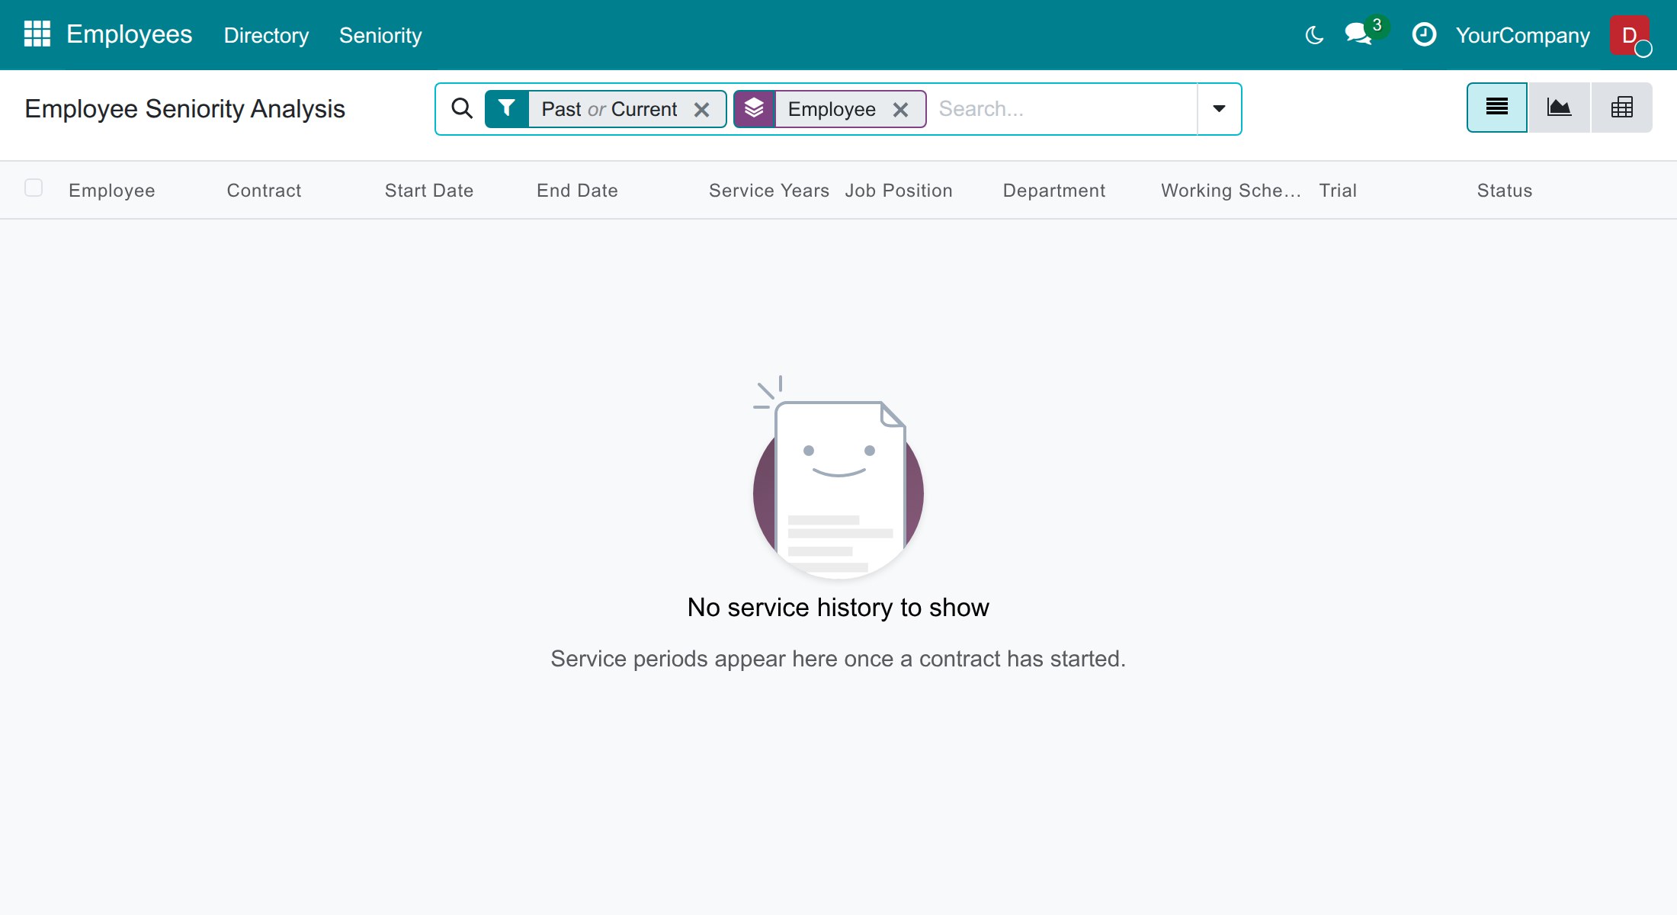Switch to graph view
Image resolution: width=1677 pixels, height=915 pixels.
tap(1559, 108)
